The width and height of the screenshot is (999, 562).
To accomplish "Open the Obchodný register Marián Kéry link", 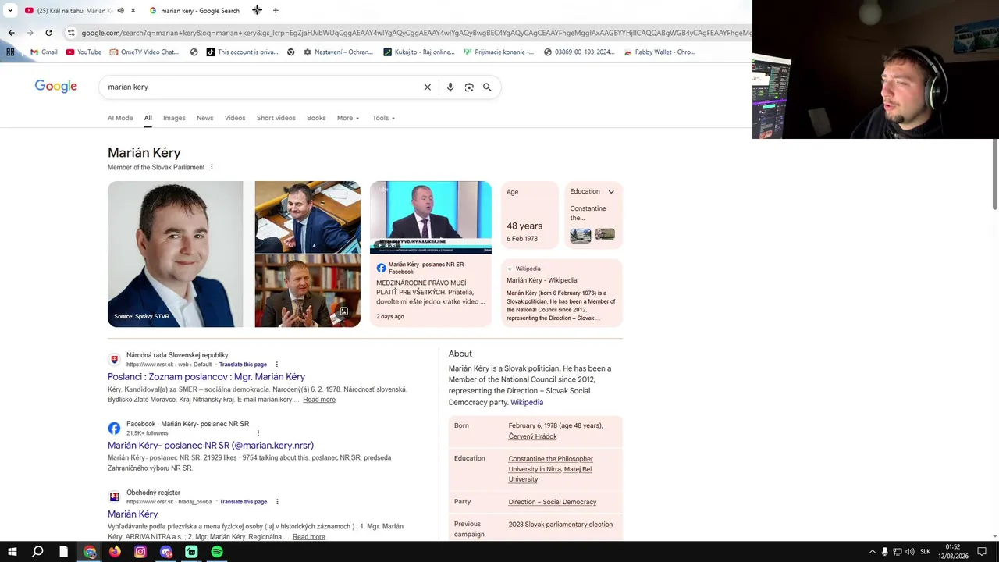I will (x=133, y=514).
